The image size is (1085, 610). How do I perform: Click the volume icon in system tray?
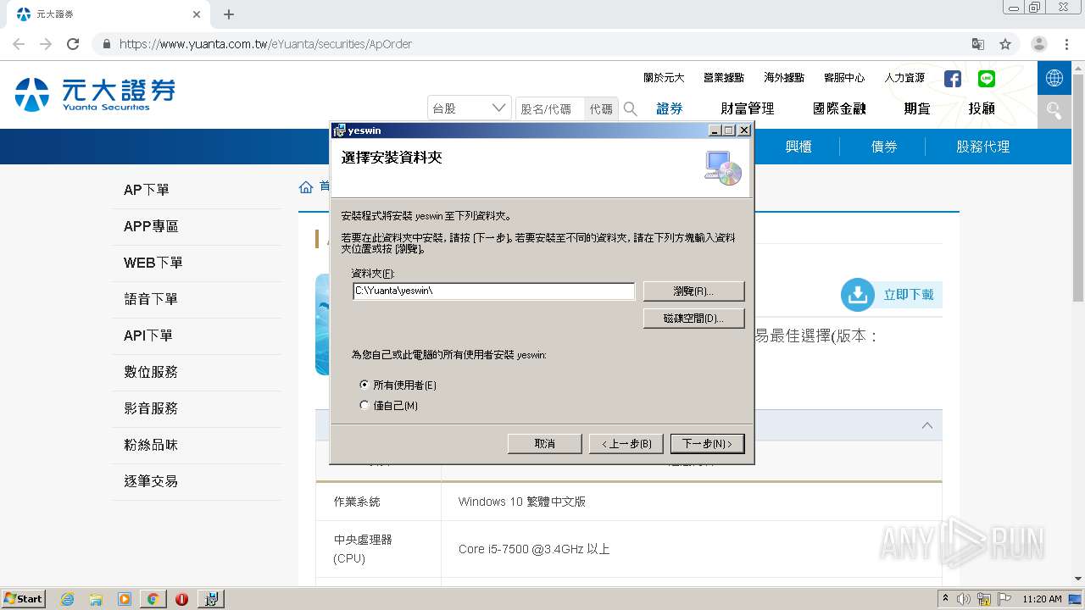[x=965, y=599]
